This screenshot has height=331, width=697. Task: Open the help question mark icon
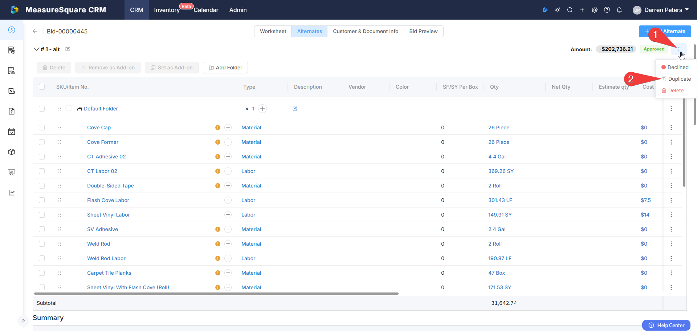coord(607,10)
